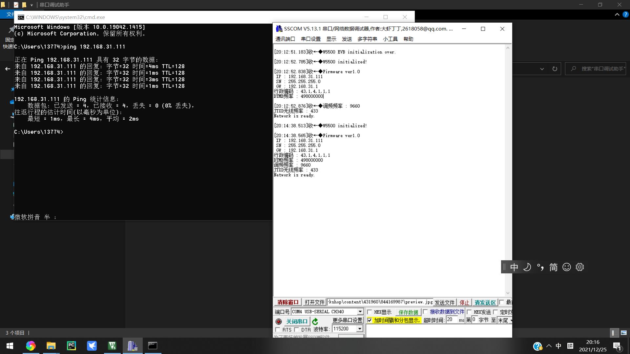Click the green refresh ports icon

pyautogui.click(x=315, y=321)
